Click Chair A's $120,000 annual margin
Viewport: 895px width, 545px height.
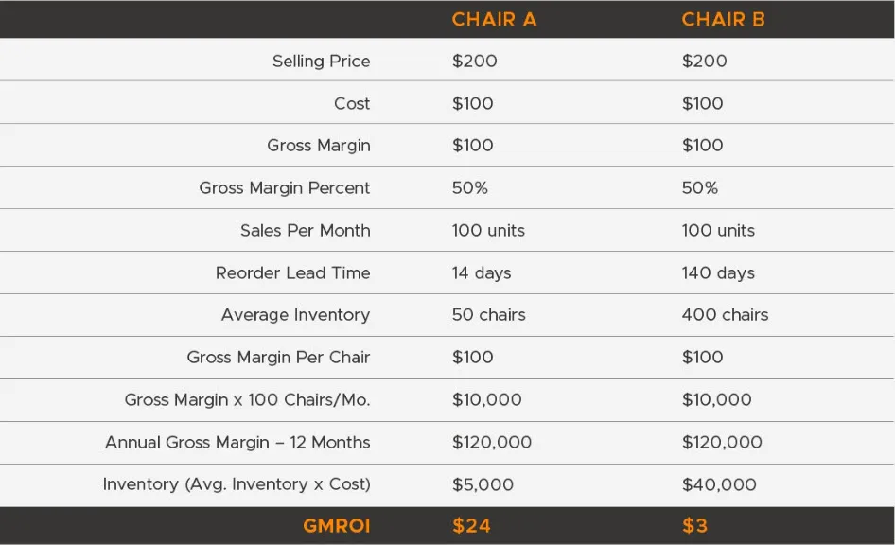[492, 443]
